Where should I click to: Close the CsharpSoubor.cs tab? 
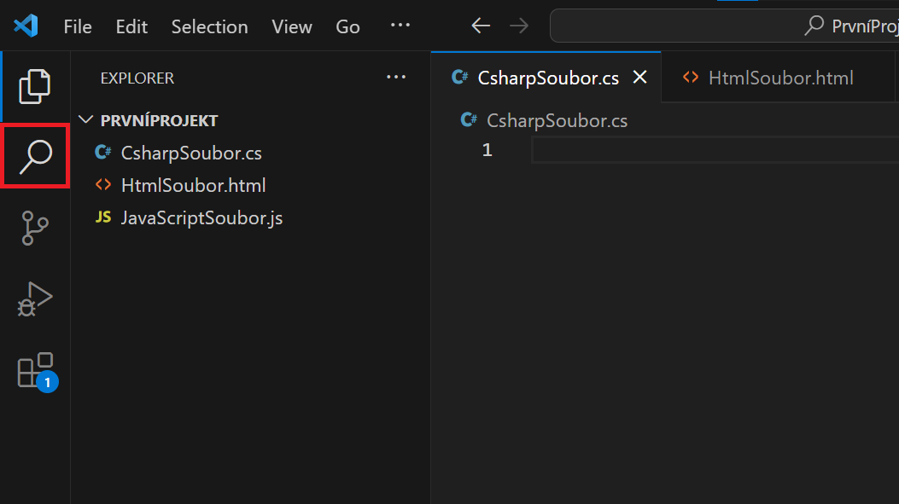point(640,77)
